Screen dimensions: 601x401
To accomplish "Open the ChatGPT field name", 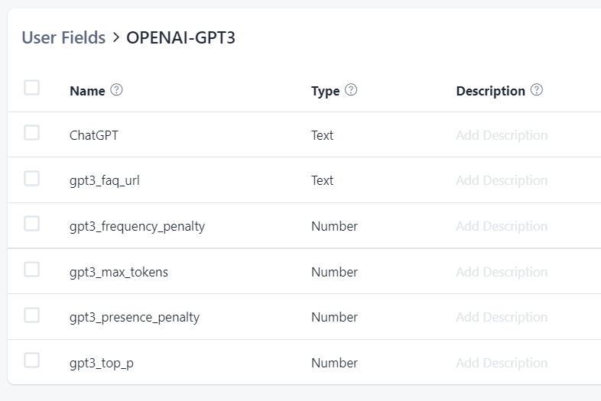I will [94, 135].
